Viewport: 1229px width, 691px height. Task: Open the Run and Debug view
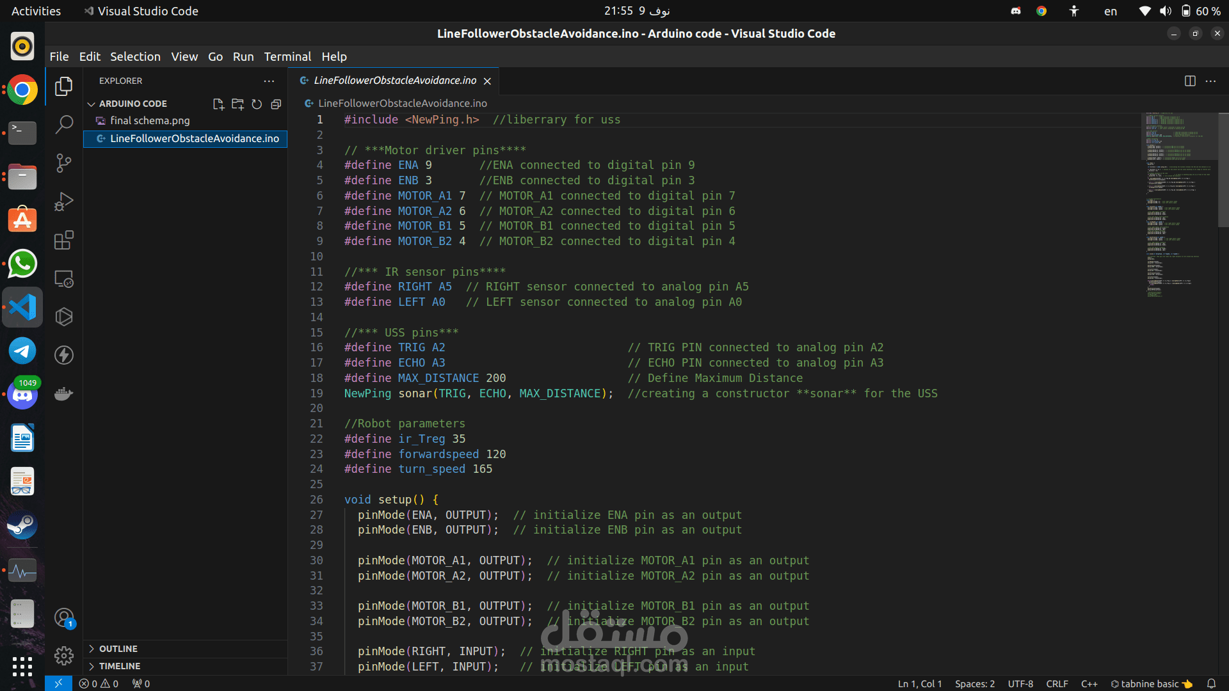tap(63, 202)
